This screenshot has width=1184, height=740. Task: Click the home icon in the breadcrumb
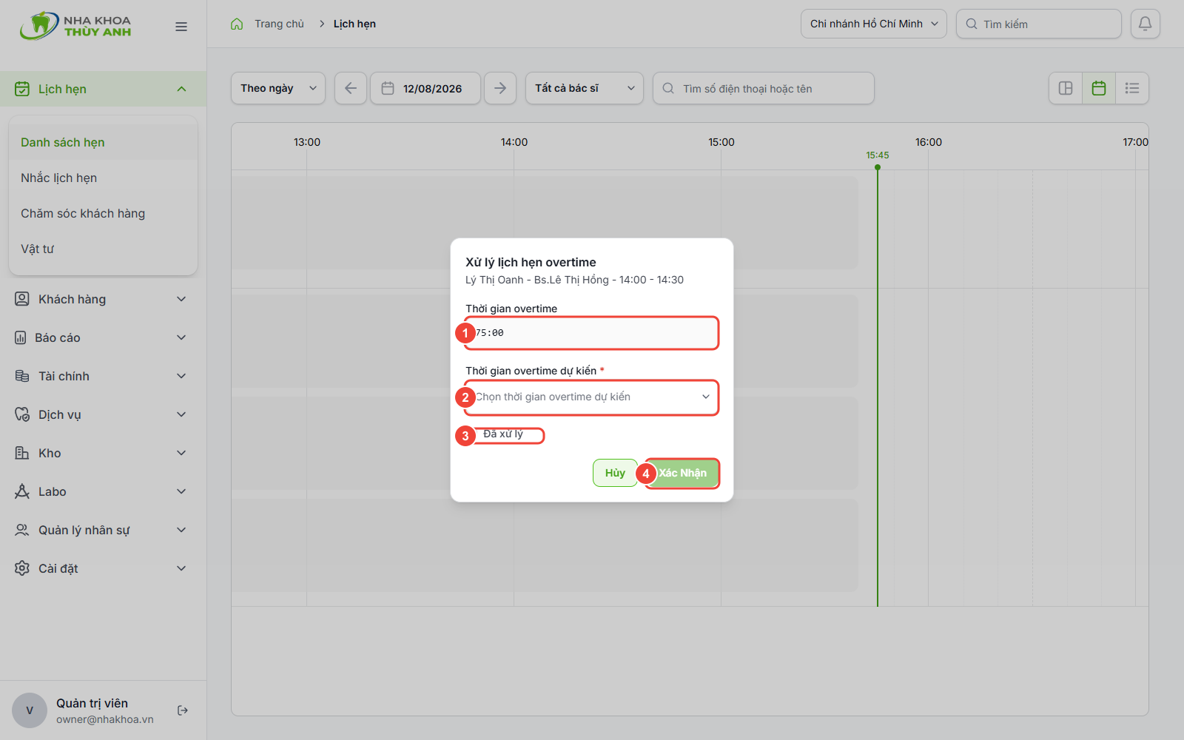pyautogui.click(x=237, y=24)
